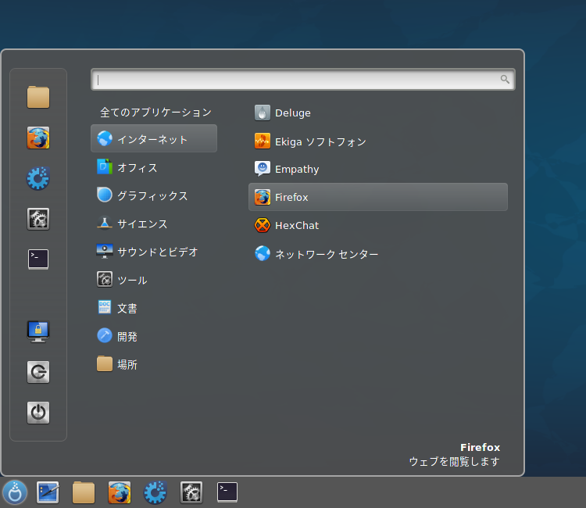Screen dimensions: 586x508
Task: Open the blue gear software icon in sidebar
Action: click(38, 178)
